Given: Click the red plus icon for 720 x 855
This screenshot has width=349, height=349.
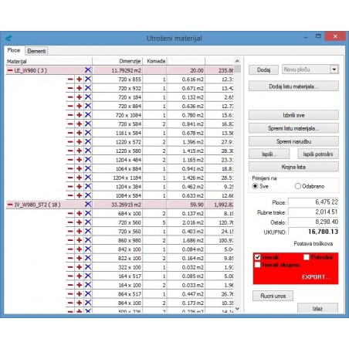Looking at the screenshot, I should [80, 80].
